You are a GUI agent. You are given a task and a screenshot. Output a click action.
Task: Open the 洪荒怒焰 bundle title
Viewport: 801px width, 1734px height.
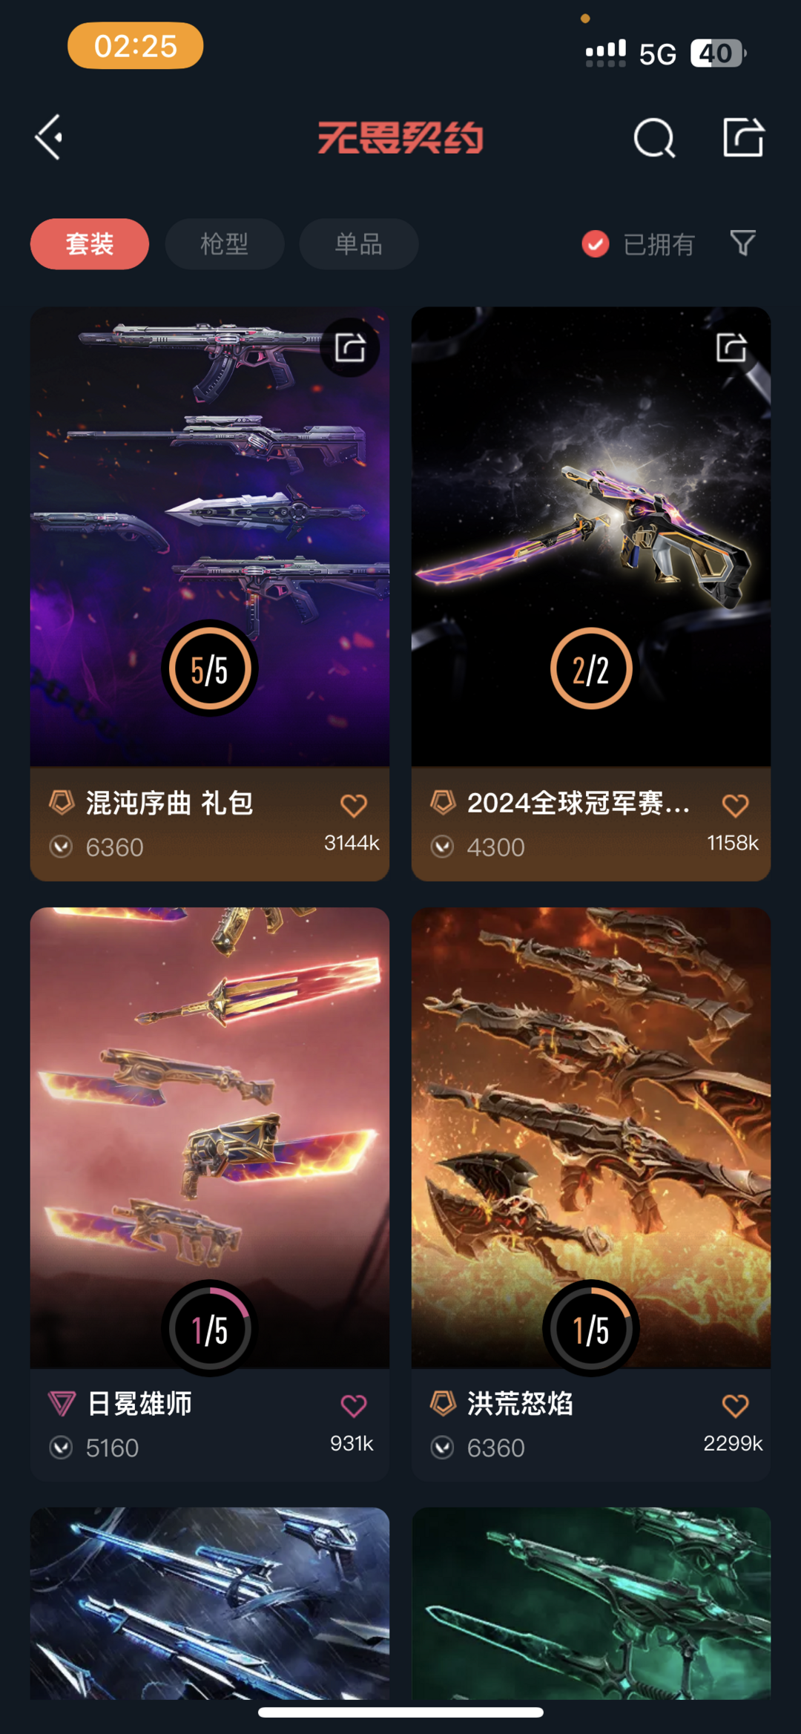click(x=520, y=1404)
